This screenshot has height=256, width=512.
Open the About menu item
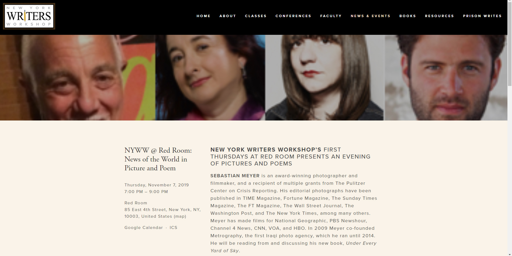(x=227, y=16)
